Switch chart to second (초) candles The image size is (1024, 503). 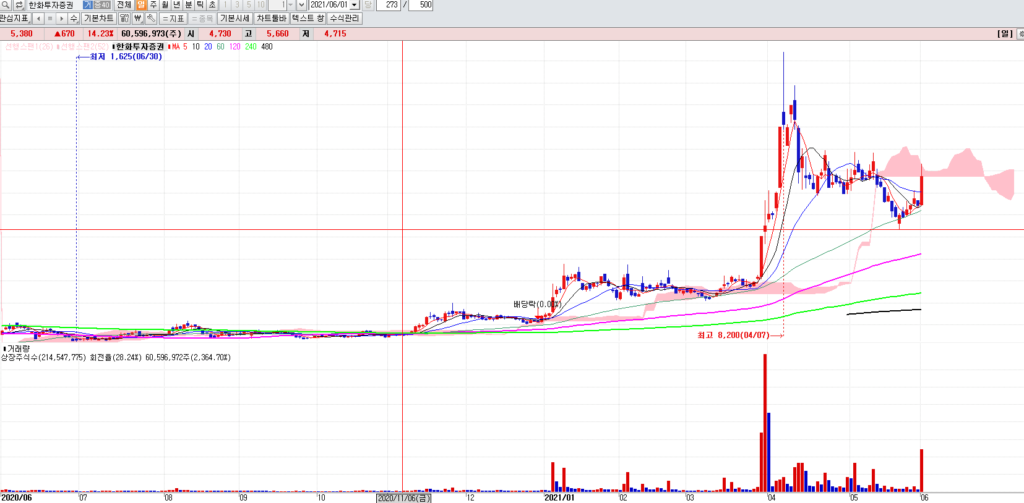[x=212, y=4]
